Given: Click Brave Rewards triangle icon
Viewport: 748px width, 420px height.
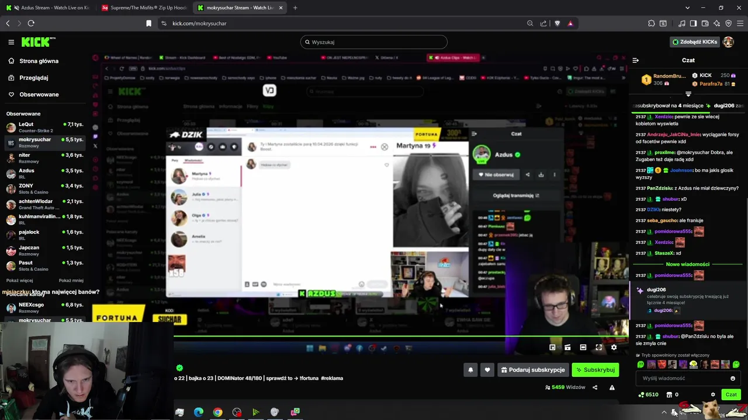Looking at the screenshot, I should (x=570, y=23).
